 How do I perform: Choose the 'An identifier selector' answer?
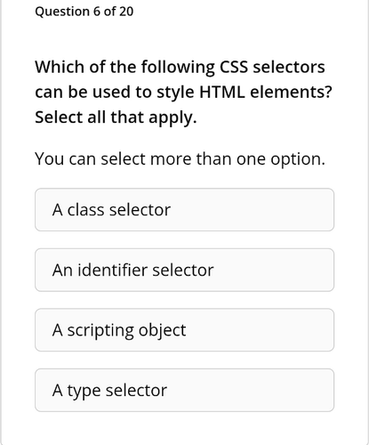click(184, 270)
